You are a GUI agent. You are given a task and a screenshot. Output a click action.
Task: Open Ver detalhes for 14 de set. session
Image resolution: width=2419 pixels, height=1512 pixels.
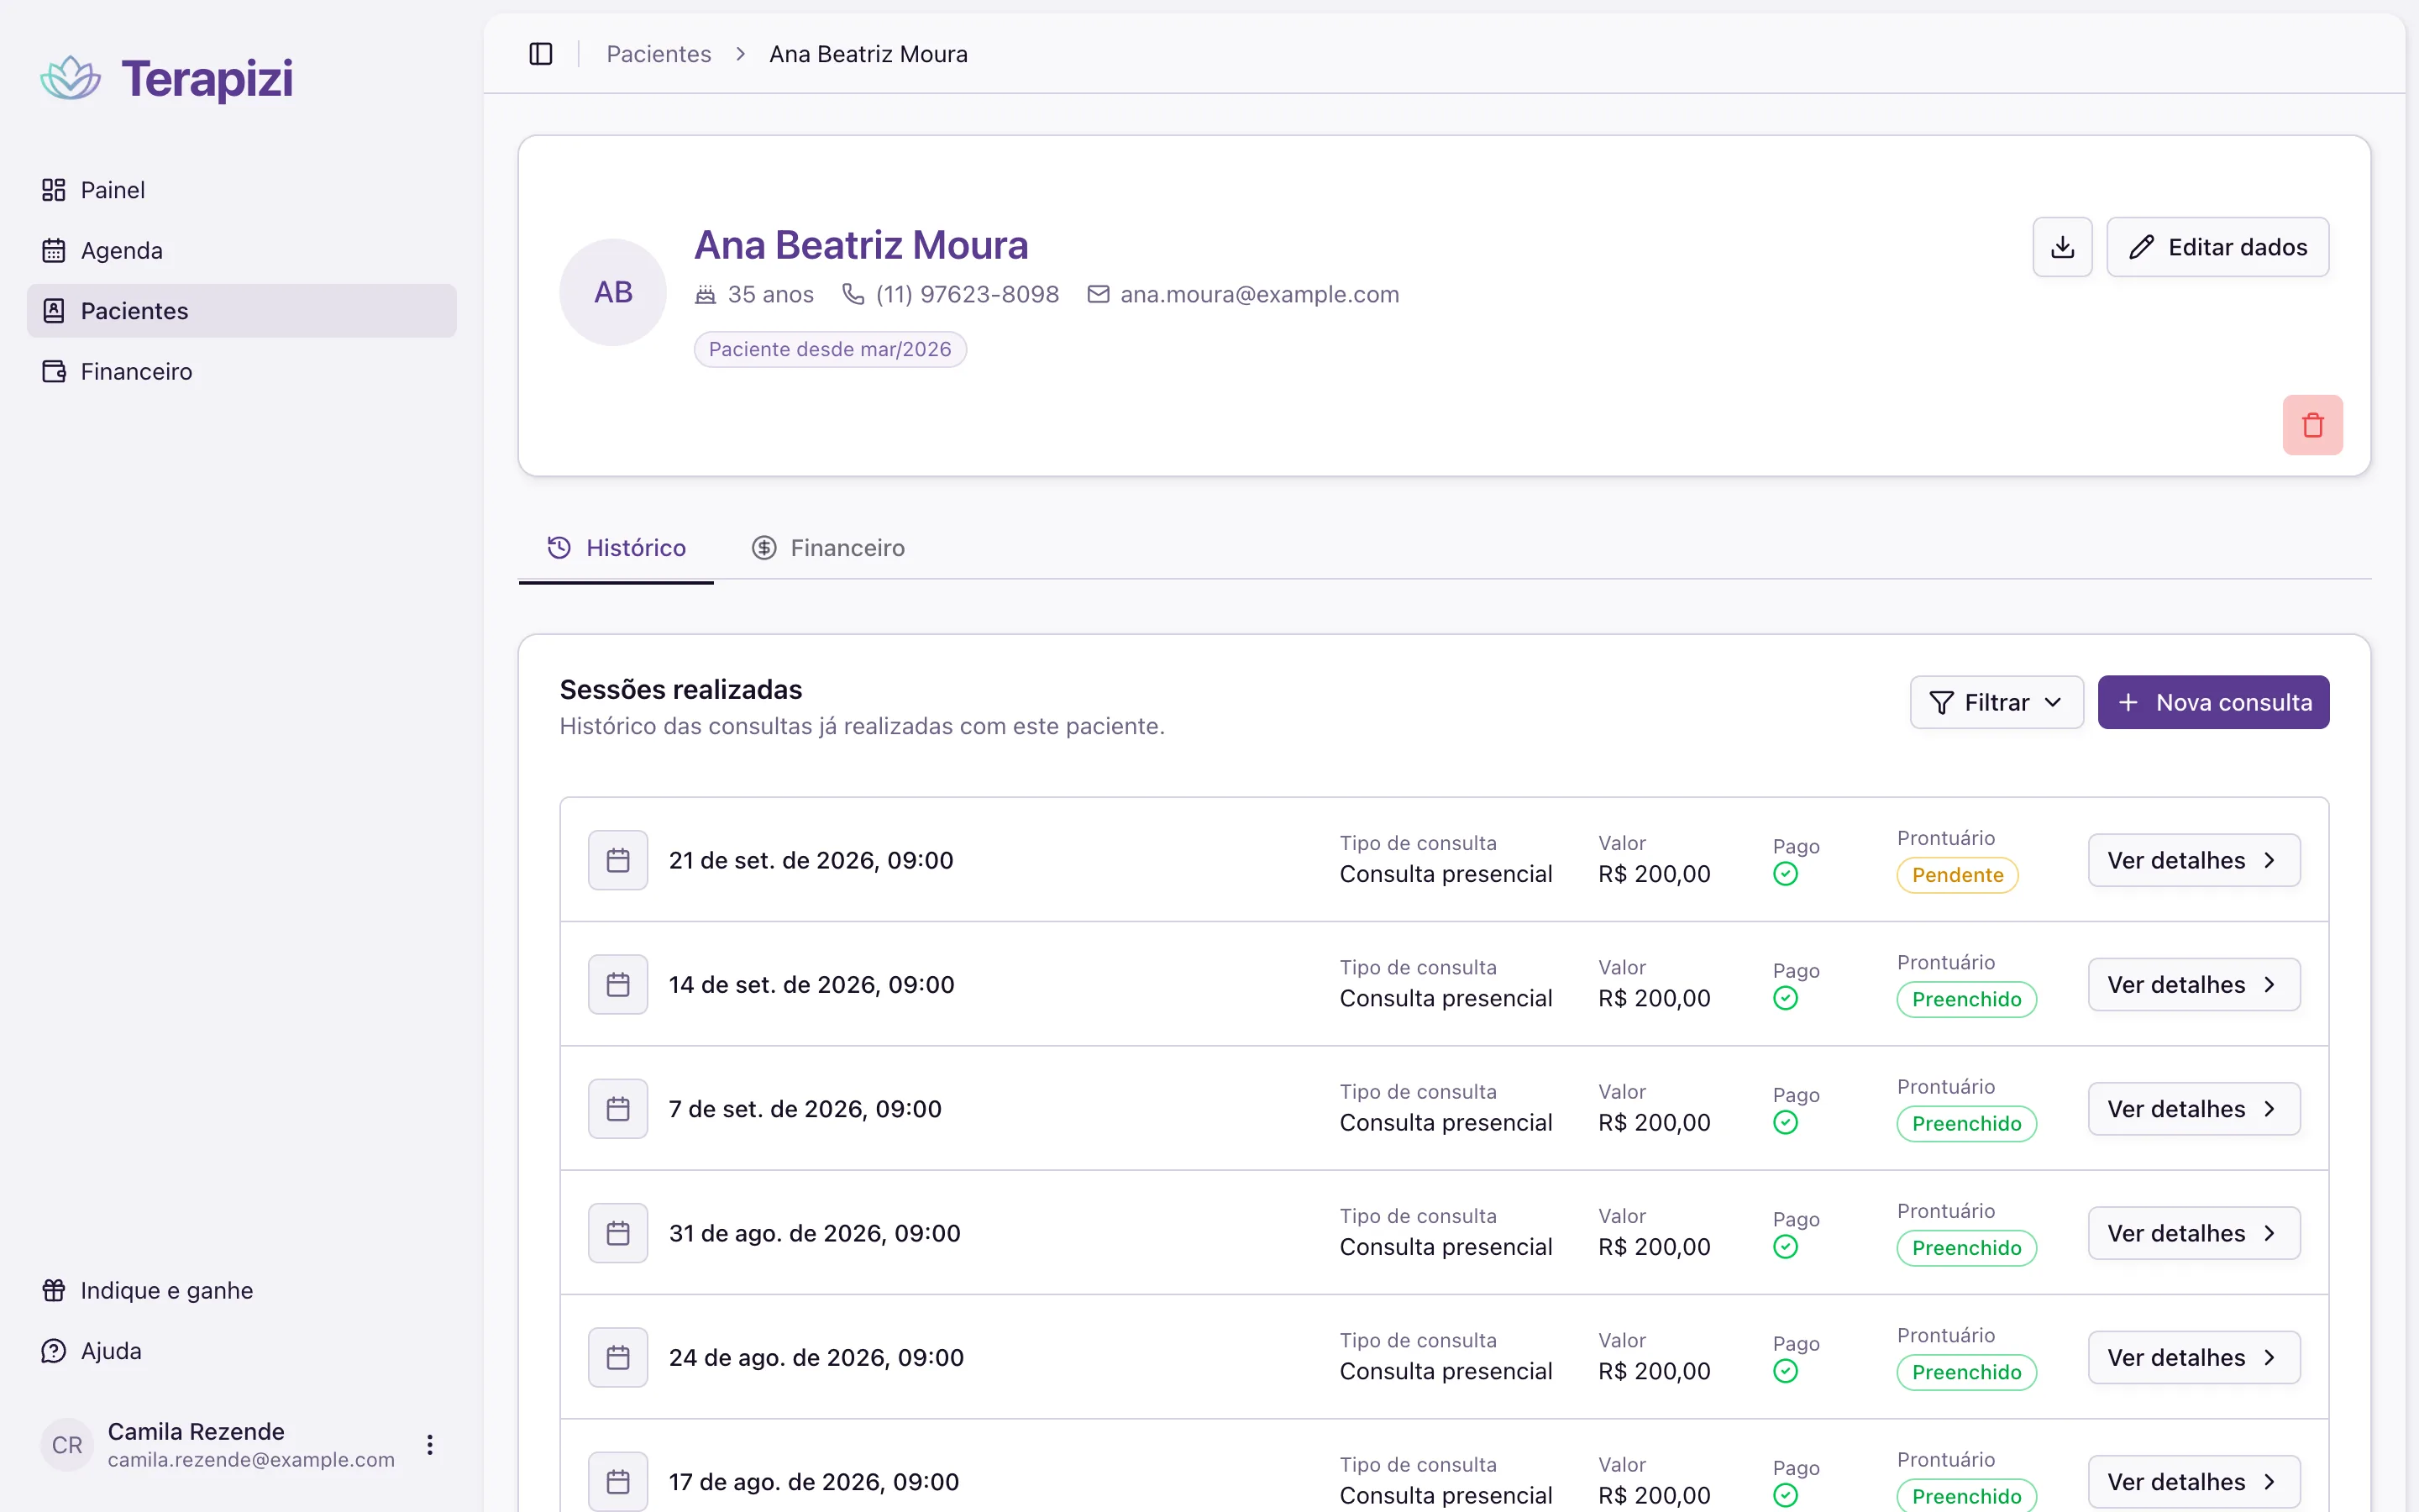point(2194,985)
